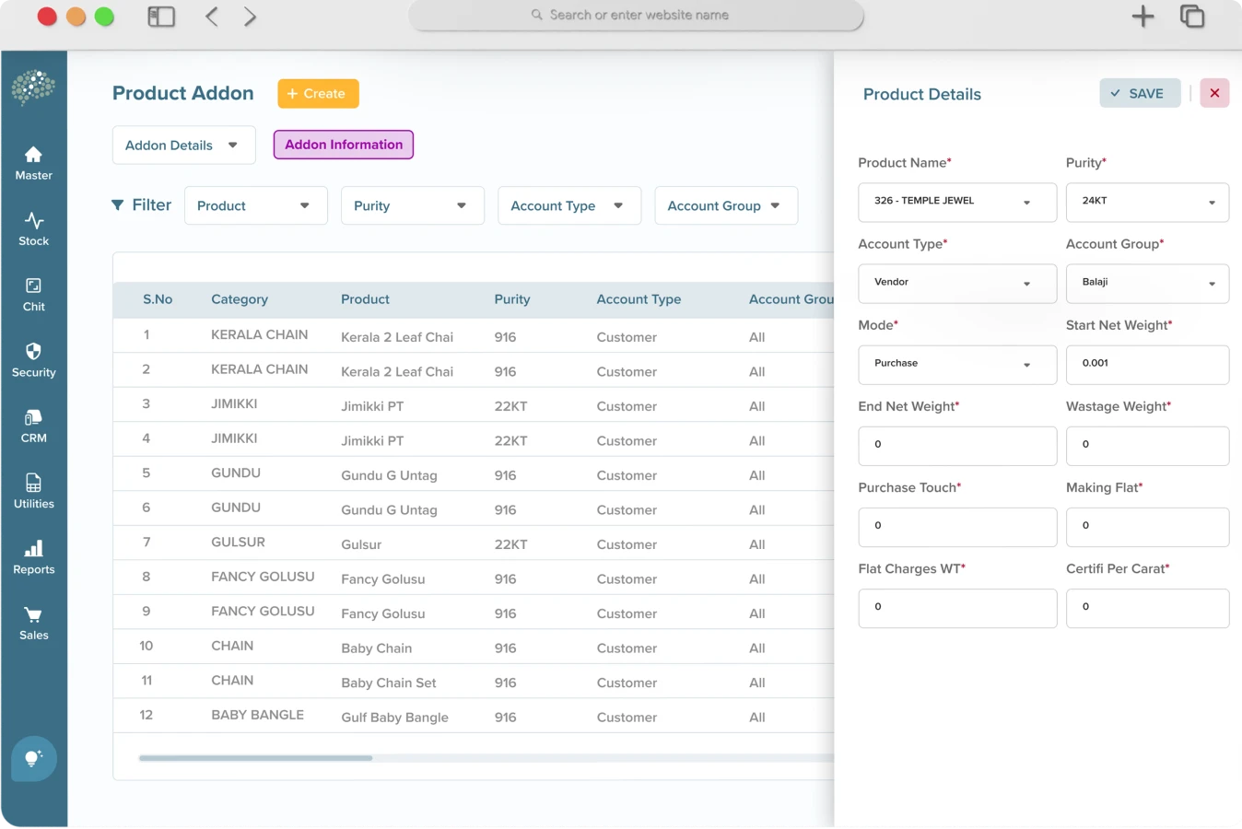The image size is (1242, 829).
Task: Click the Making Flat field
Action: tap(1147, 526)
